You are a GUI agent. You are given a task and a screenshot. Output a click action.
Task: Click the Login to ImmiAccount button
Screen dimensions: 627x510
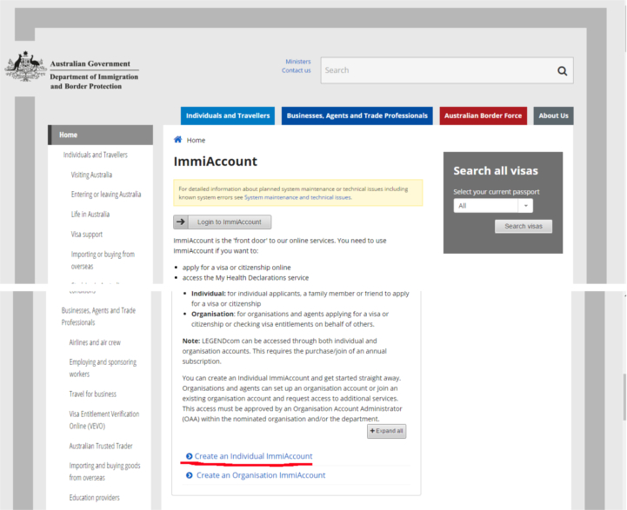(x=223, y=222)
